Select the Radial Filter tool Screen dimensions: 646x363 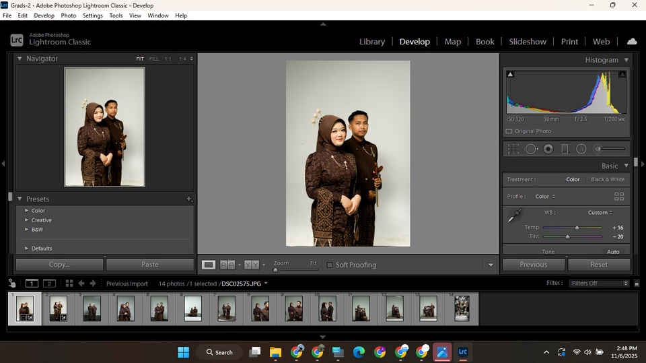pyautogui.click(x=581, y=149)
